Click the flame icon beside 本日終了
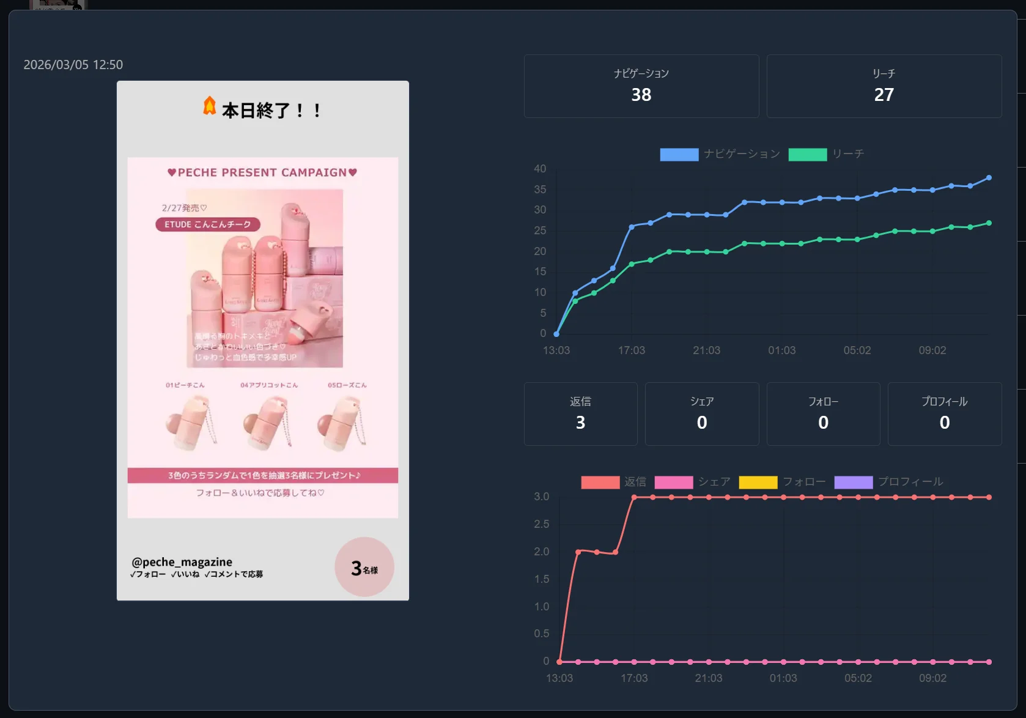Image resolution: width=1026 pixels, height=718 pixels. pyautogui.click(x=209, y=106)
